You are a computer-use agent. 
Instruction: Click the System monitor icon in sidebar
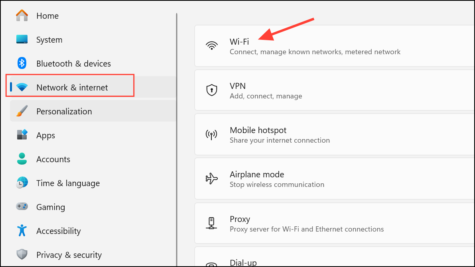click(x=22, y=39)
